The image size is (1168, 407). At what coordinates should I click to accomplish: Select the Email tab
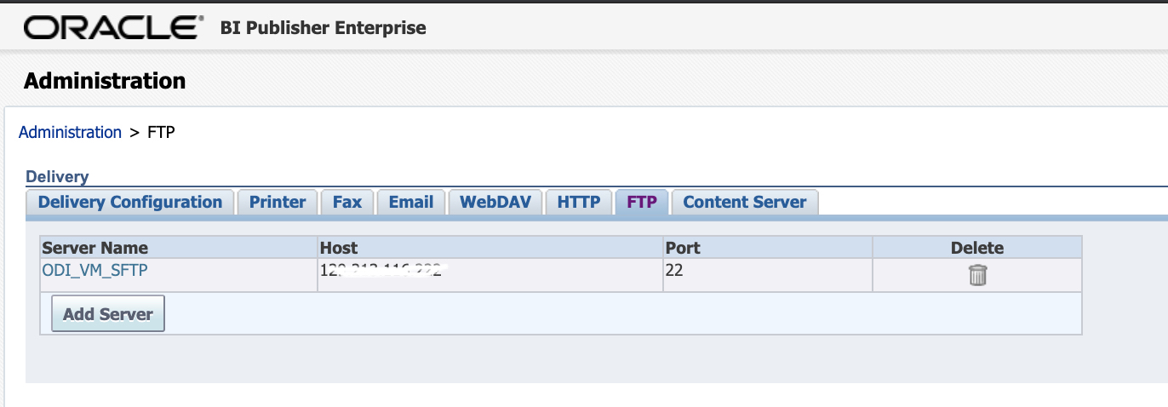pyautogui.click(x=411, y=202)
